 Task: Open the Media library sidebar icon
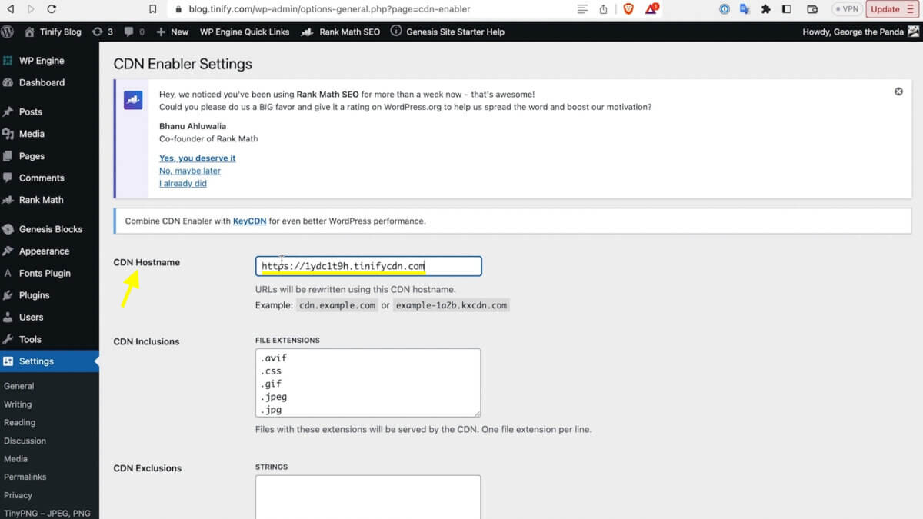tap(12, 134)
